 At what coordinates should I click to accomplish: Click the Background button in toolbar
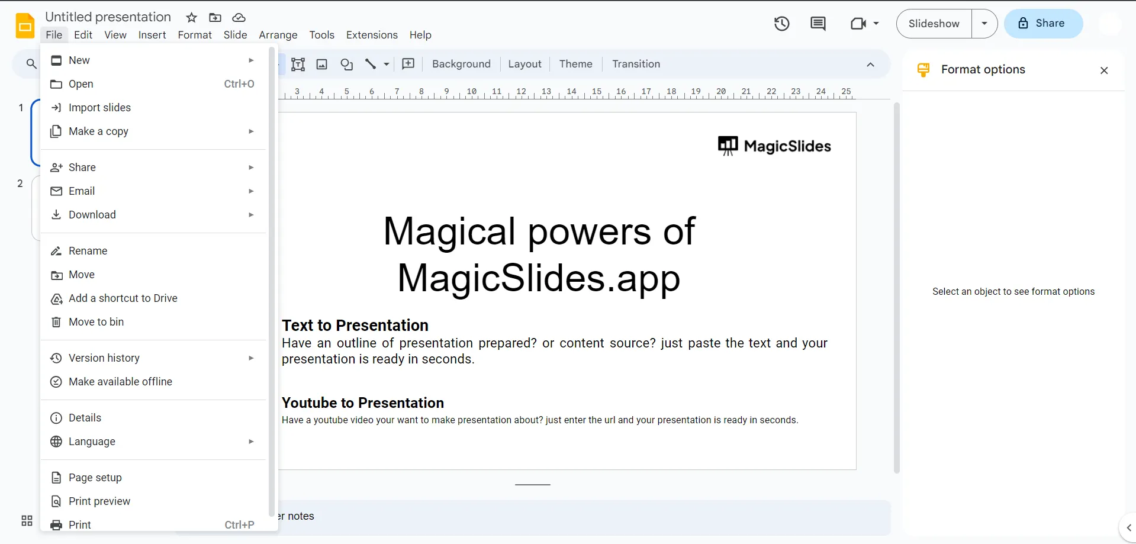click(461, 64)
